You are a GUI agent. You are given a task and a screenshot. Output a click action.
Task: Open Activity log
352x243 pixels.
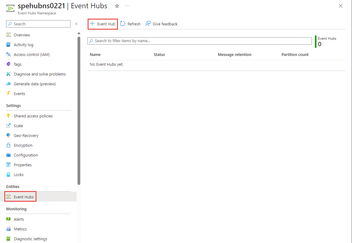click(x=23, y=45)
